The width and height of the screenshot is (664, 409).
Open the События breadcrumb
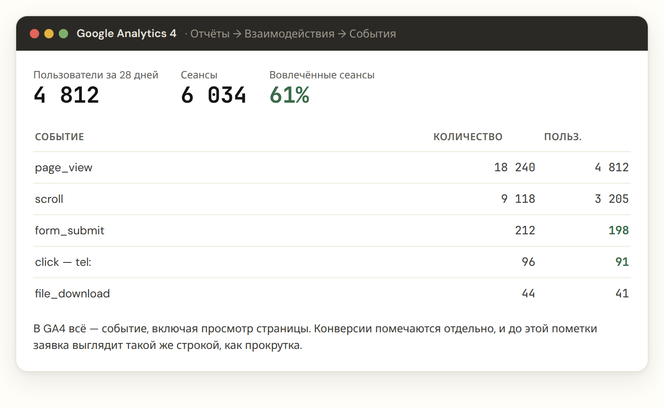pyautogui.click(x=372, y=34)
